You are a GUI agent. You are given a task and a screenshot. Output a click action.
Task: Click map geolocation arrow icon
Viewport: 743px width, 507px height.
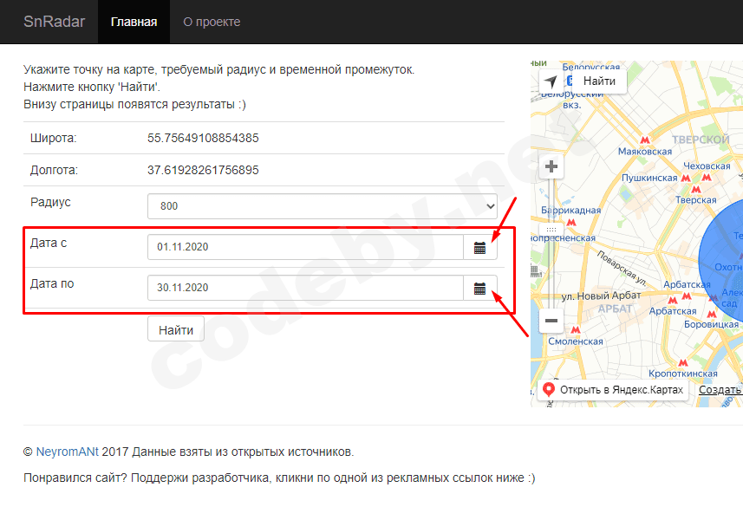pyautogui.click(x=551, y=81)
